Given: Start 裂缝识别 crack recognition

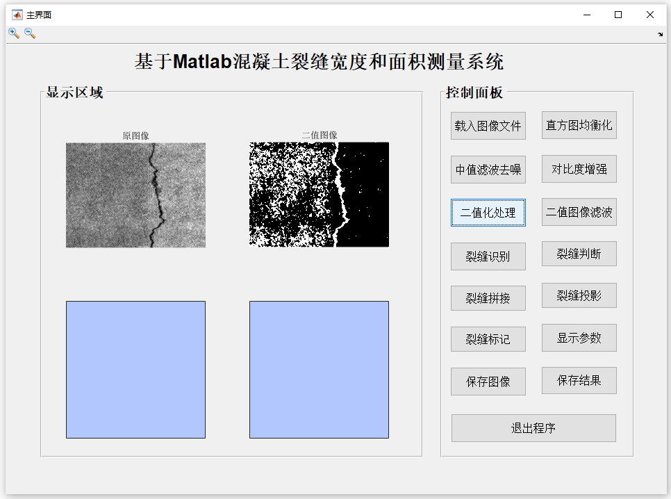Looking at the screenshot, I should 488,256.
